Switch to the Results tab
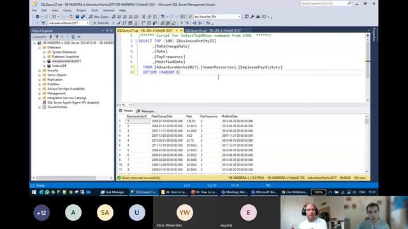Screen dimensions: 408x229 [x=126, y=111]
